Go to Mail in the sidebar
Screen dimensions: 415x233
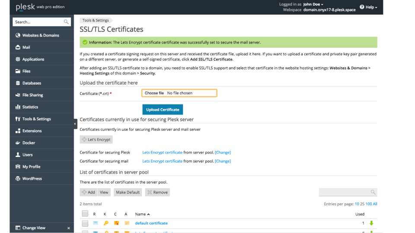(x=26, y=47)
